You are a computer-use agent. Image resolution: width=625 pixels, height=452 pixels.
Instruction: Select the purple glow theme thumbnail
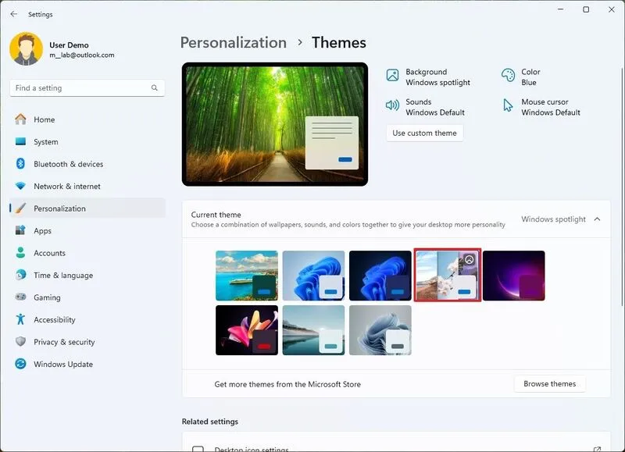click(514, 276)
